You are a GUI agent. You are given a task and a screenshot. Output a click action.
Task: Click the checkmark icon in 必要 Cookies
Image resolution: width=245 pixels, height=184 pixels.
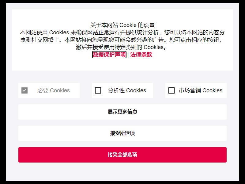[24, 90]
